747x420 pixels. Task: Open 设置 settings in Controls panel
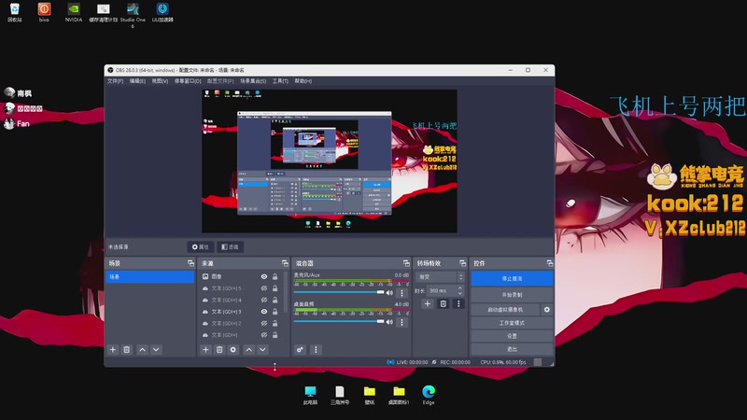point(512,336)
